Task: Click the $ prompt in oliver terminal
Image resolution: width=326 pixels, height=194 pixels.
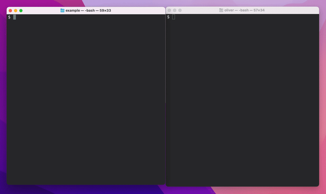Action: pos(168,17)
